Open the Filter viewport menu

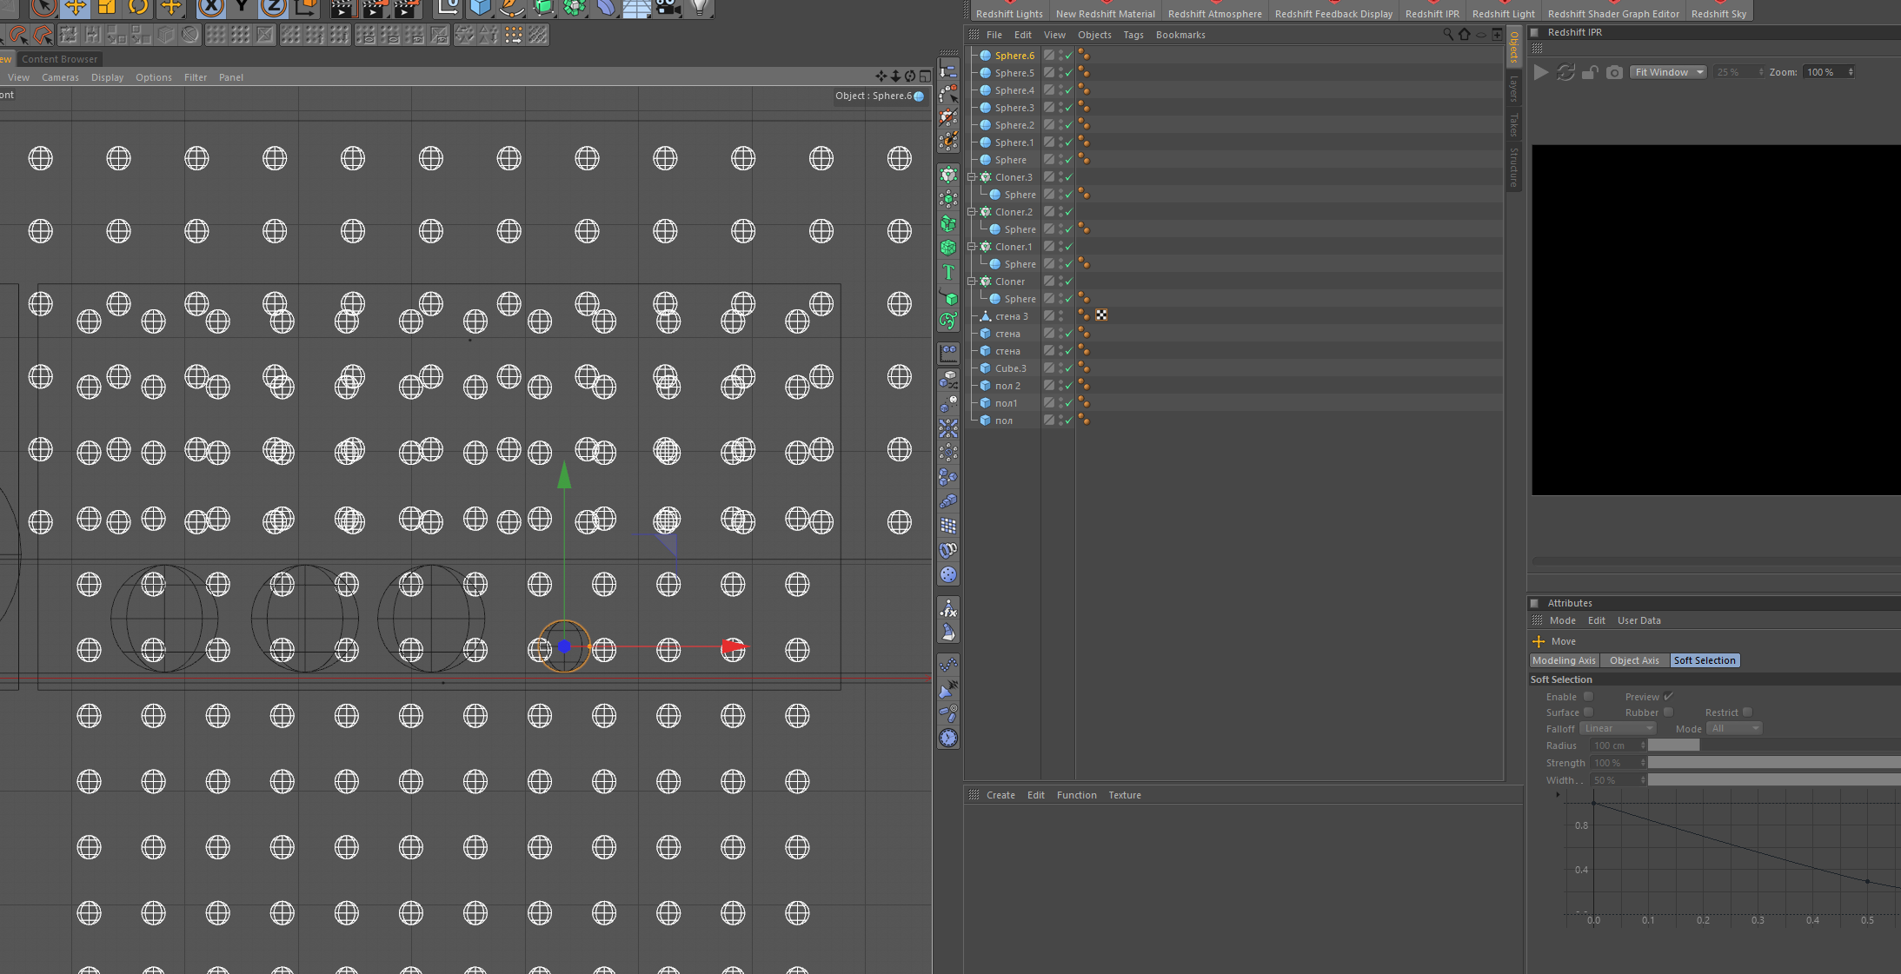(196, 77)
